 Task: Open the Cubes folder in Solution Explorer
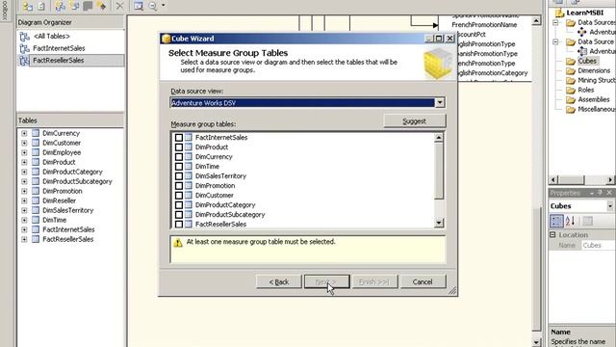[x=571, y=61]
